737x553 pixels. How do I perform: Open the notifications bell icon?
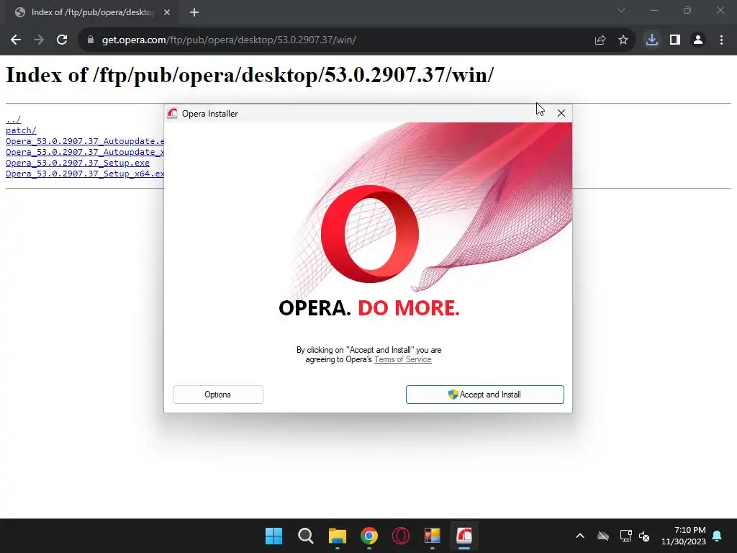(x=717, y=536)
